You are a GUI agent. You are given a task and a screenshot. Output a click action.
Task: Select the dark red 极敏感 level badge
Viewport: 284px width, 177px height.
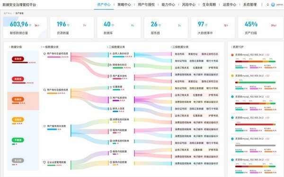click(18, 59)
